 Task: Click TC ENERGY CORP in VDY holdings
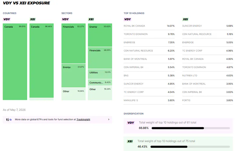tap(133, 92)
